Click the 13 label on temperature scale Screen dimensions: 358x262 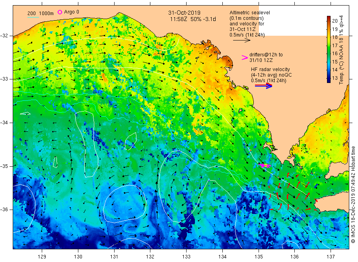coord(335,78)
